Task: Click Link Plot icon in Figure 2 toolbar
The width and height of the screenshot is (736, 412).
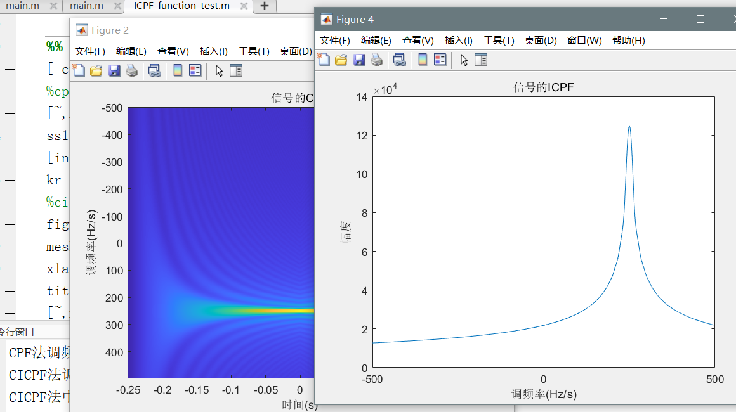Action: pyautogui.click(x=154, y=71)
